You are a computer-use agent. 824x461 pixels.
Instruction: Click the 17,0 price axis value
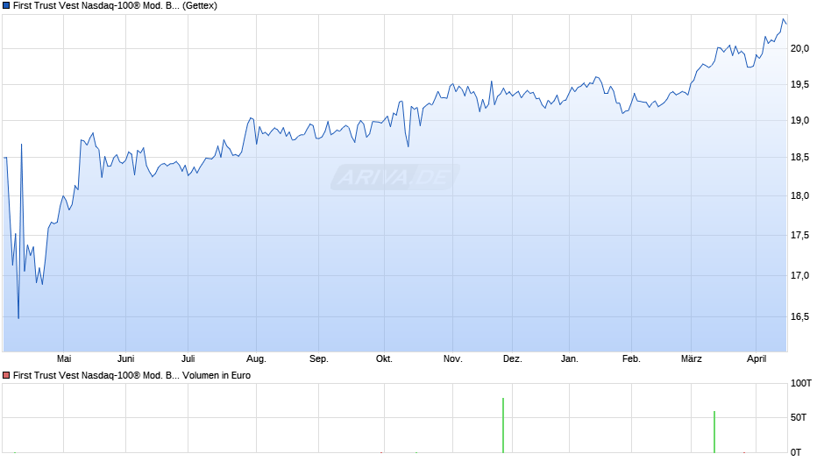pyautogui.click(x=799, y=275)
